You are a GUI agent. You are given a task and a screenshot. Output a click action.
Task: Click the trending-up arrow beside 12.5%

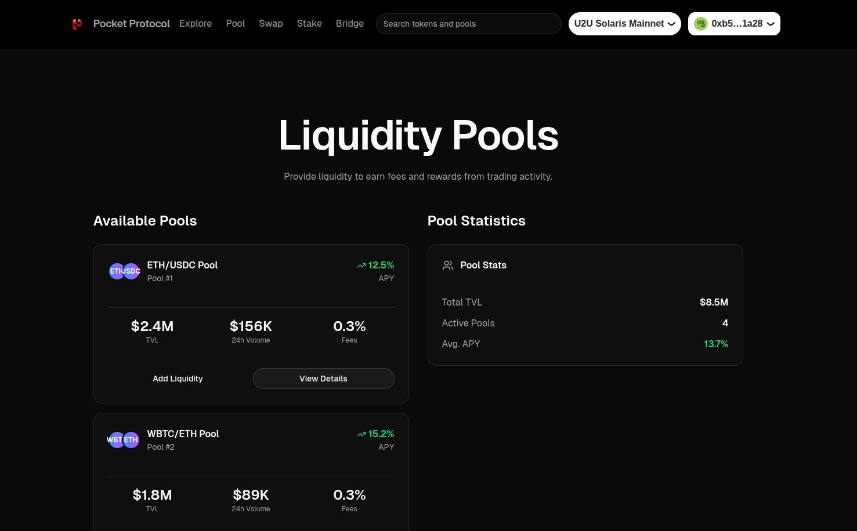click(x=361, y=265)
